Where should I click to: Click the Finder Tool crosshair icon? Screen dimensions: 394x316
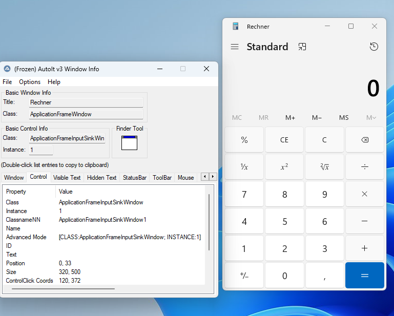coord(129,143)
